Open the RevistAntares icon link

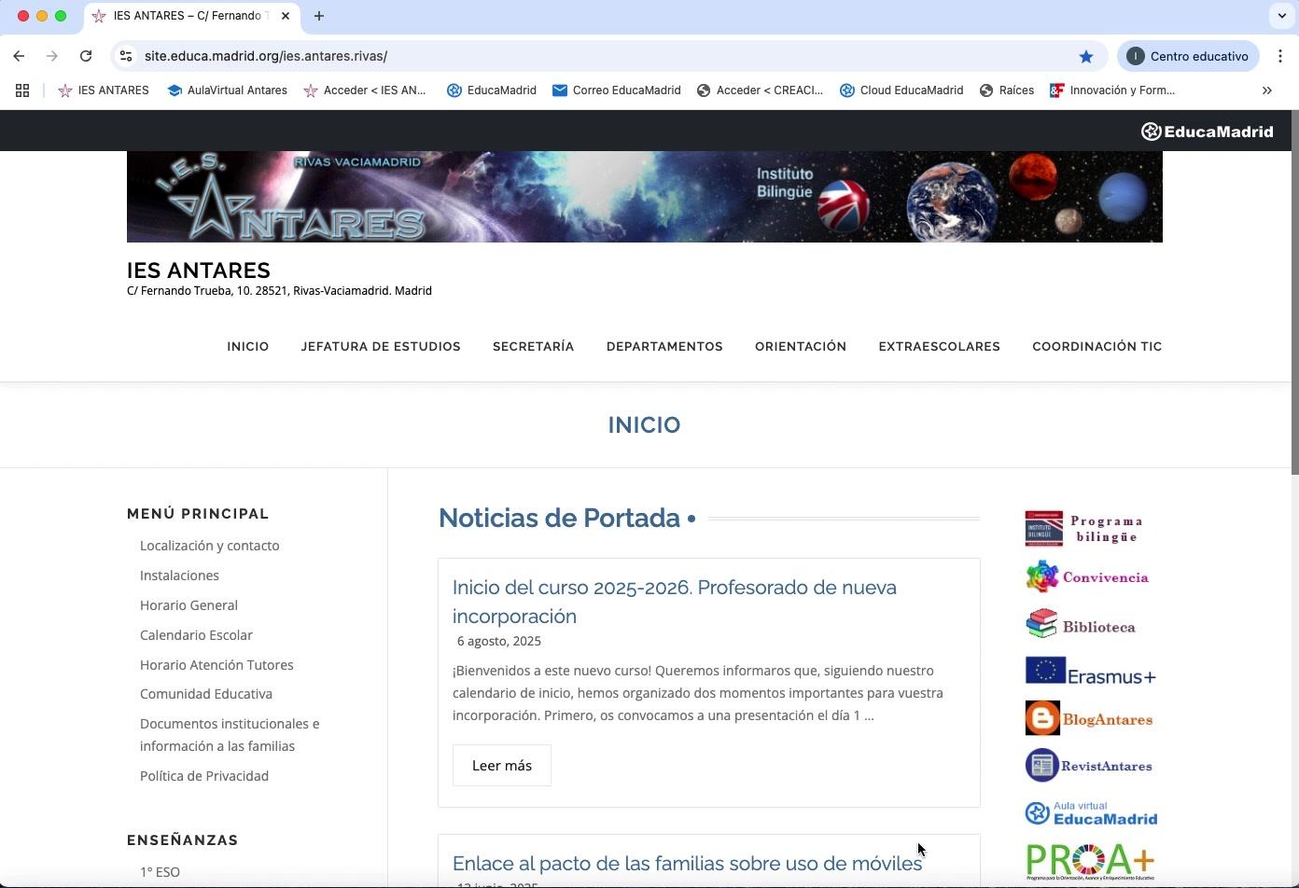pos(1088,766)
